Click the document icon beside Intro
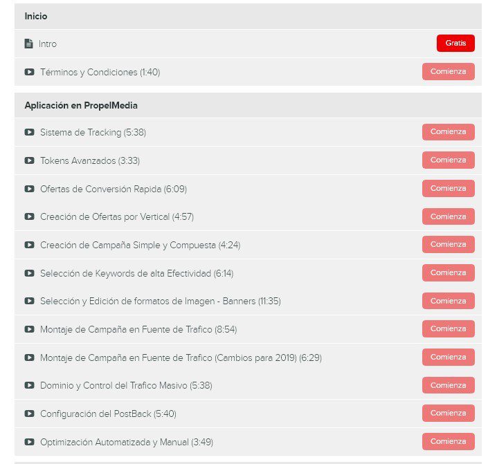 [x=29, y=44]
